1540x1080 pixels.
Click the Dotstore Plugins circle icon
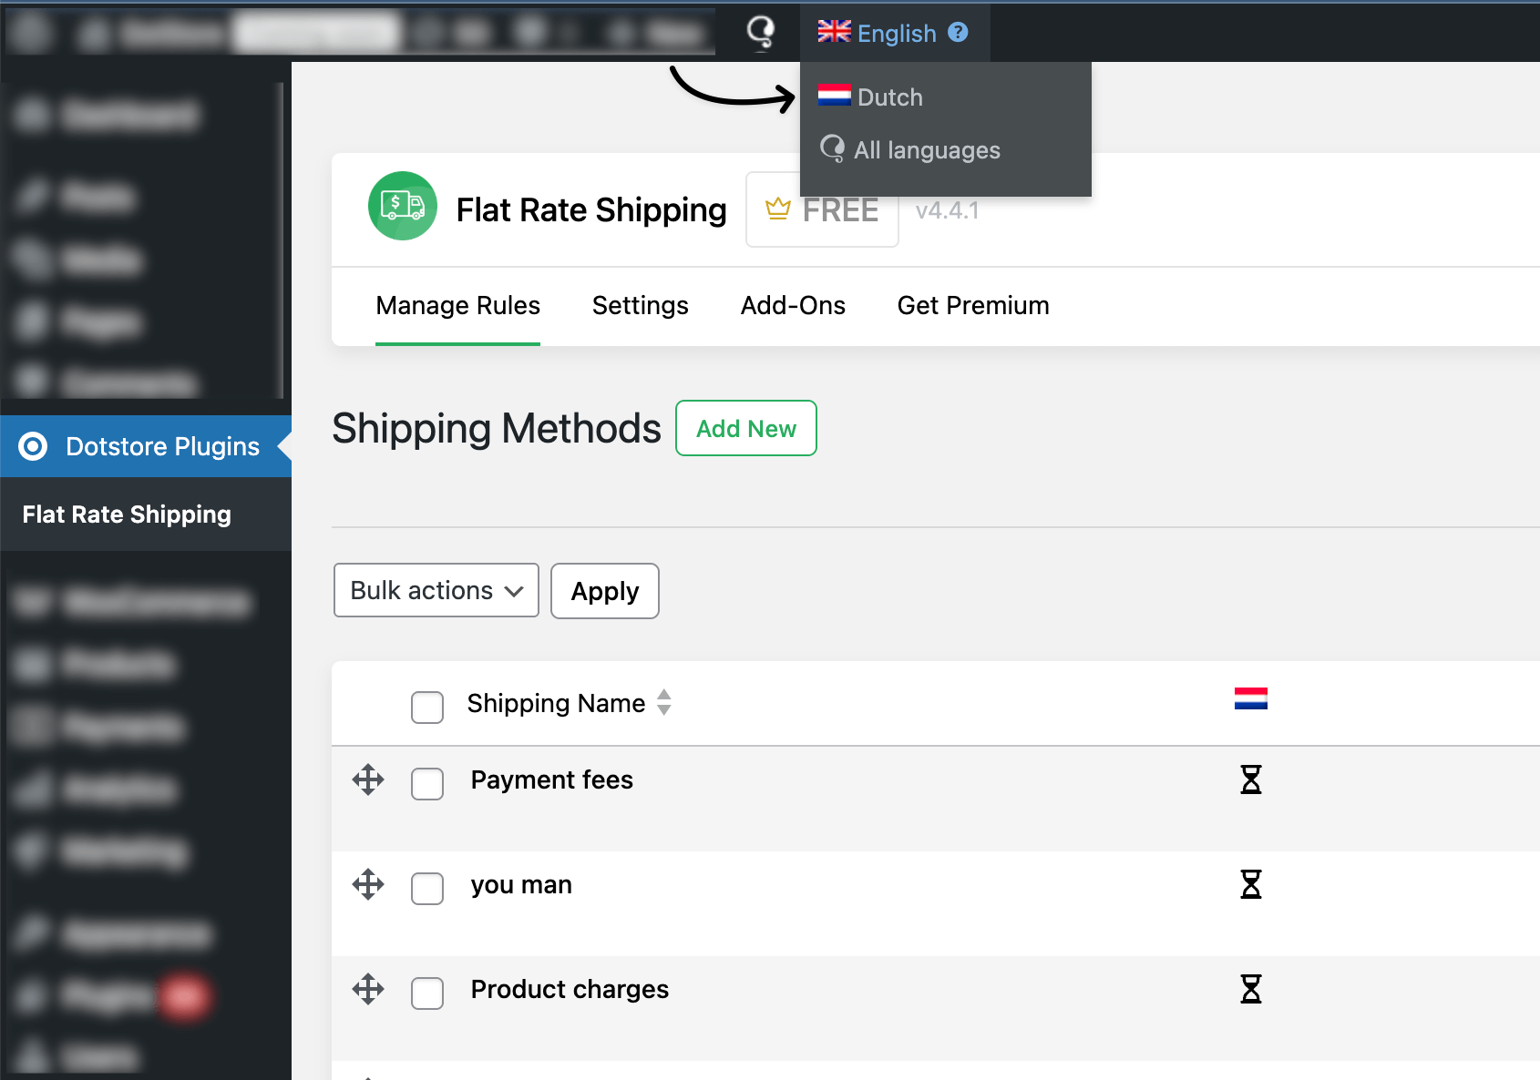click(x=33, y=446)
